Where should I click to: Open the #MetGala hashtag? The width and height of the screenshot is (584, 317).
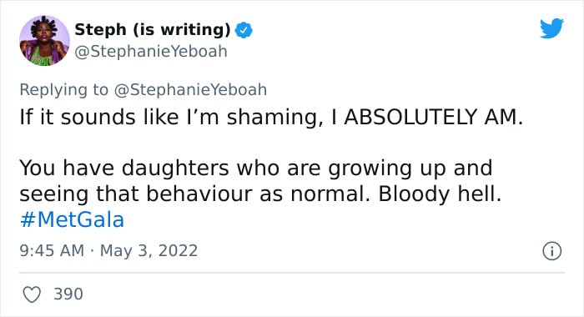72,219
